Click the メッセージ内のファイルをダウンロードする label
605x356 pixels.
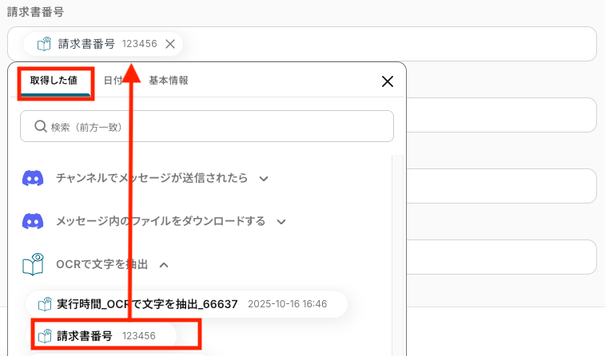pos(161,221)
